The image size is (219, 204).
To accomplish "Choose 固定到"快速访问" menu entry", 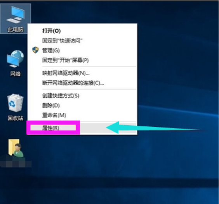I will click(82, 41).
